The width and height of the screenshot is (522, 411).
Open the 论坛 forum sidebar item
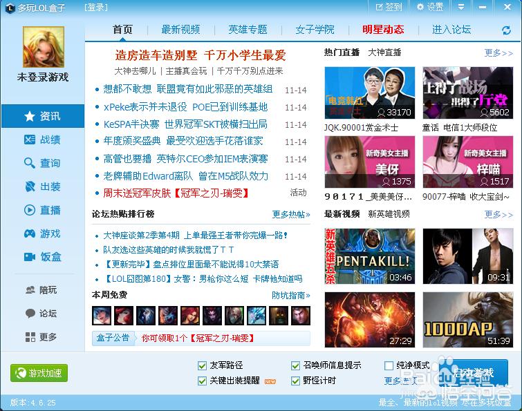(41, 313)
